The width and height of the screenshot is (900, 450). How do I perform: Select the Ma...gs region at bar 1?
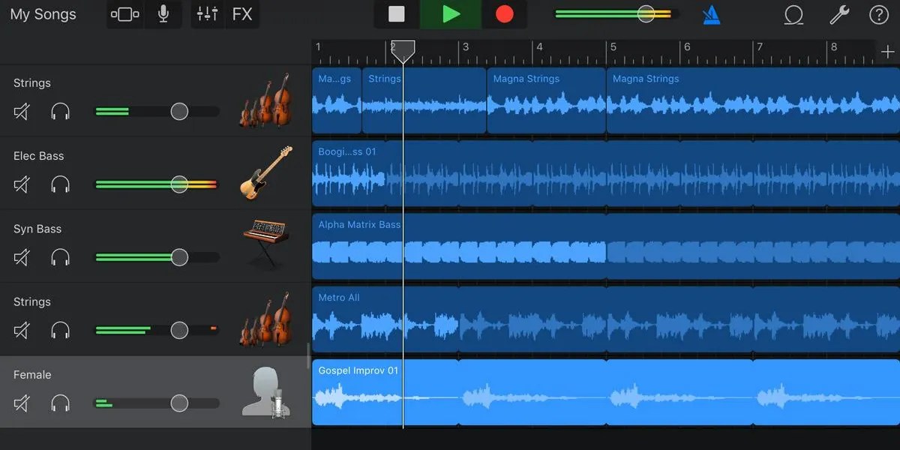pos(337,100)
